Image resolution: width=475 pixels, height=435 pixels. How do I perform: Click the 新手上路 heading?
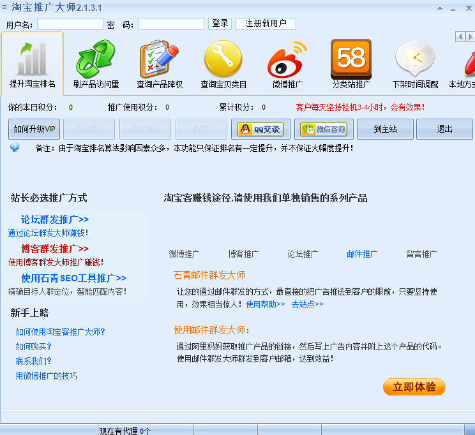(x=29, y=313)
